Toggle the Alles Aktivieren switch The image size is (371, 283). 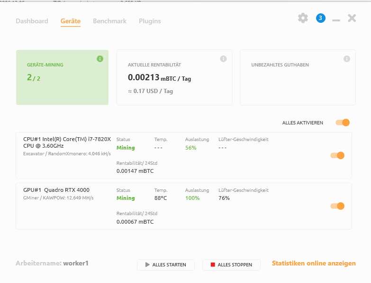coord(343,123)
